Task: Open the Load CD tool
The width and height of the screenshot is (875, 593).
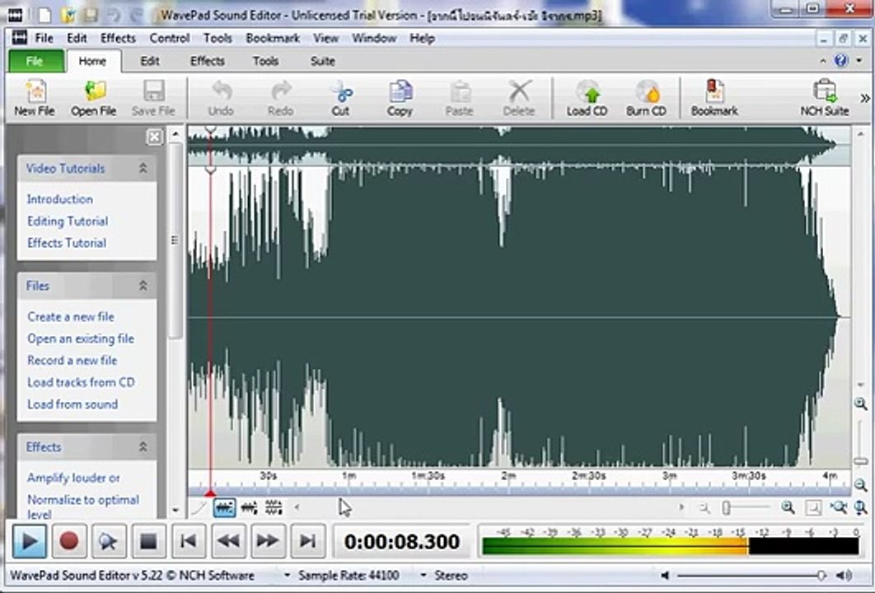Action: [587, 98]
